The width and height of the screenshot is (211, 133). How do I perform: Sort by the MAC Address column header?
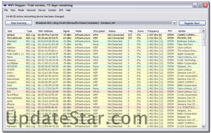click(x=49, y=31)
